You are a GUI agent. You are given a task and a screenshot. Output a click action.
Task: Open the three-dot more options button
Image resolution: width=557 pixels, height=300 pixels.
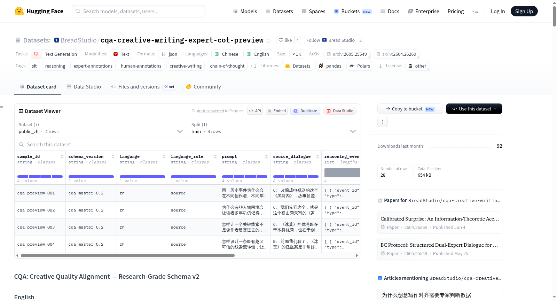pyautogui.click(x=383, y=122)
